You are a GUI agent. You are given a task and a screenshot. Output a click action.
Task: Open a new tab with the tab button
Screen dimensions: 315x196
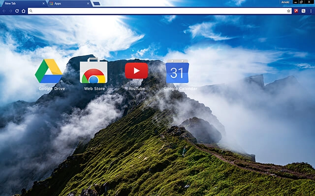click(x=96, y=3)
